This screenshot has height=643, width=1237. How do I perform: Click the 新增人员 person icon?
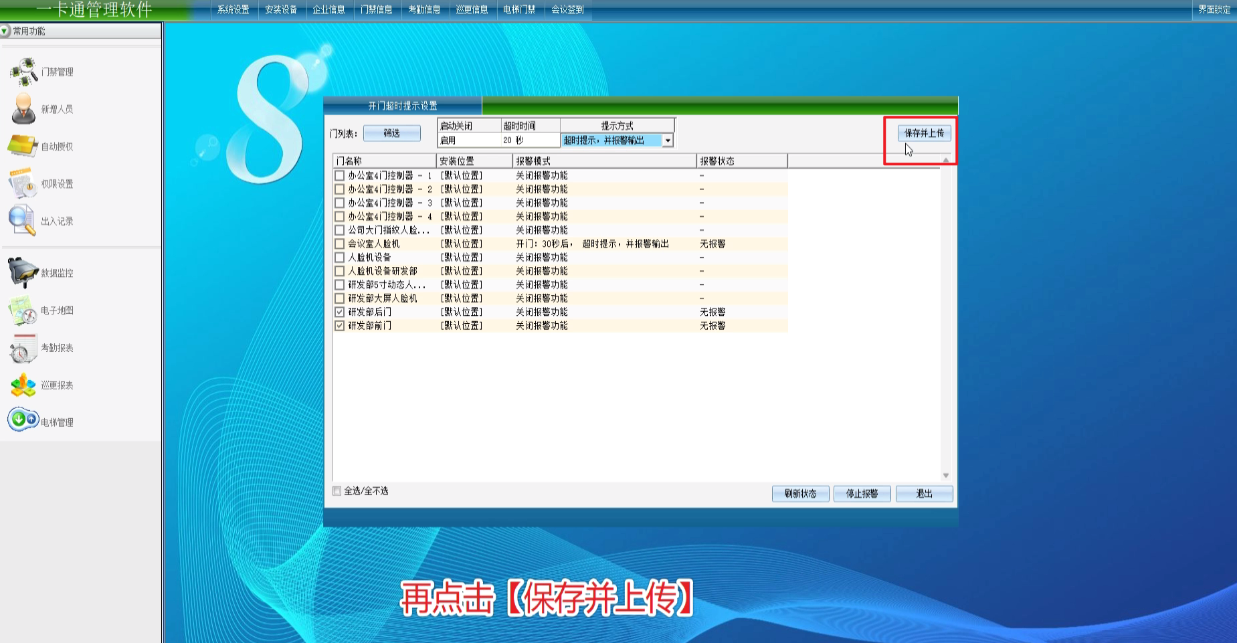[24, 109]
